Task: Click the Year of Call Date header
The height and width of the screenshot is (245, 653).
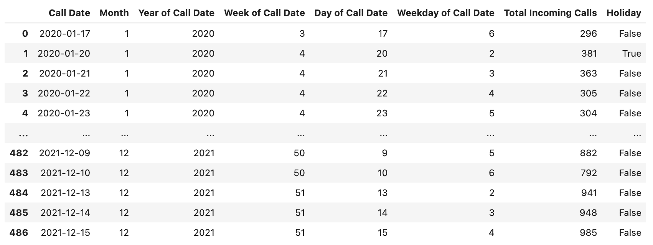Action: pyautogui.click(x=176, y=13)
